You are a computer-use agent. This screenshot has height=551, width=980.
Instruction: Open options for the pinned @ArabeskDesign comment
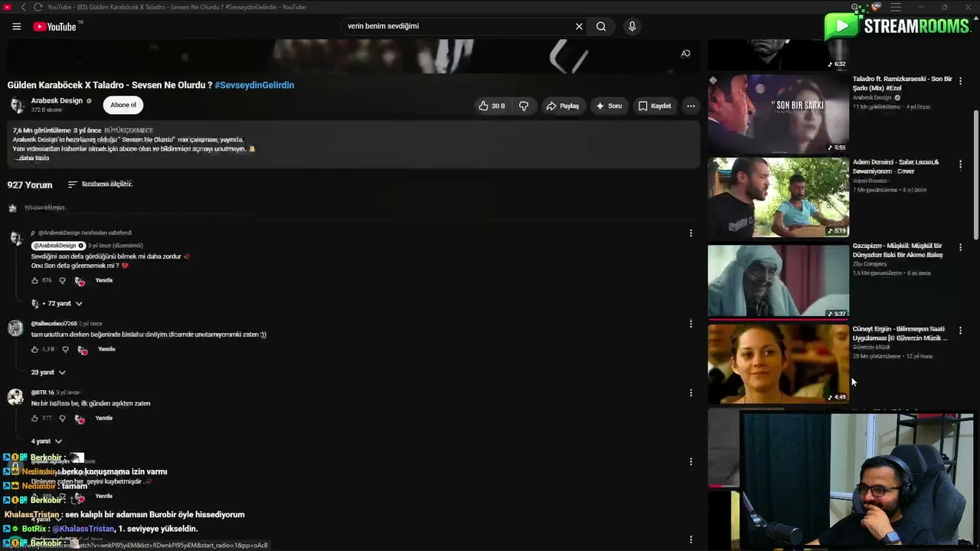pos(691,233)
